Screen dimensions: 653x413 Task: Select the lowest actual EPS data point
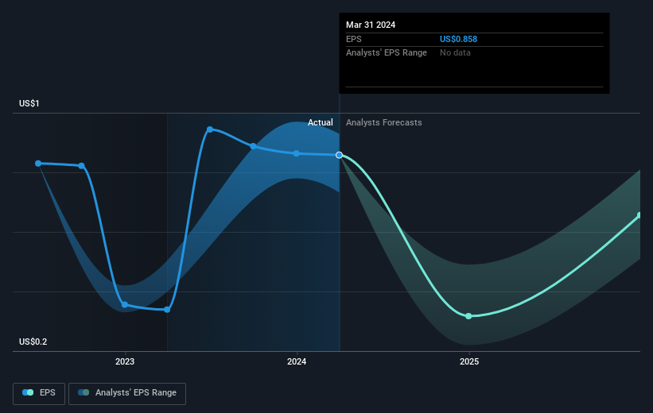(x=167, y=310)
